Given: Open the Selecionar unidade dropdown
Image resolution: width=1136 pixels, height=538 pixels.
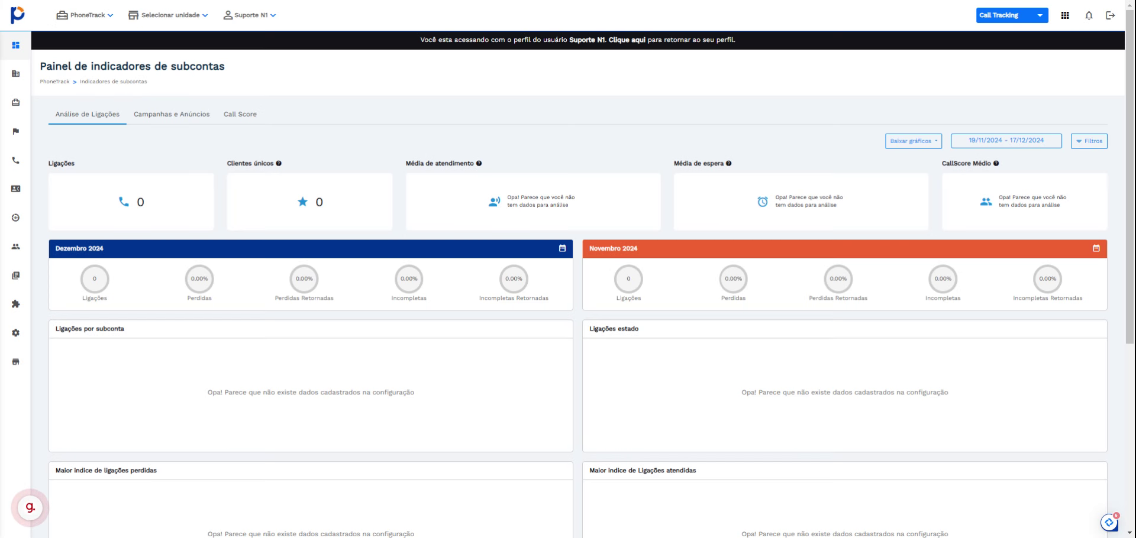Looking at the screenshot, I should pyautogui.click(x=168, y=15).
